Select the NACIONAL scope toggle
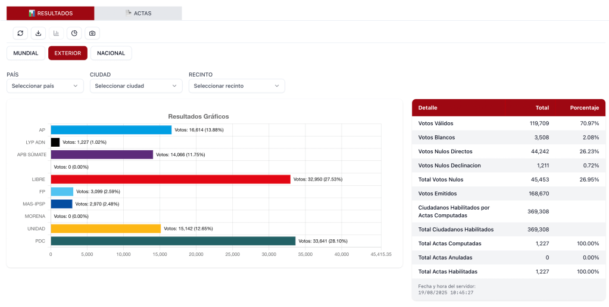The height and width of the screenshot is (307, 609). click(111, 53)
